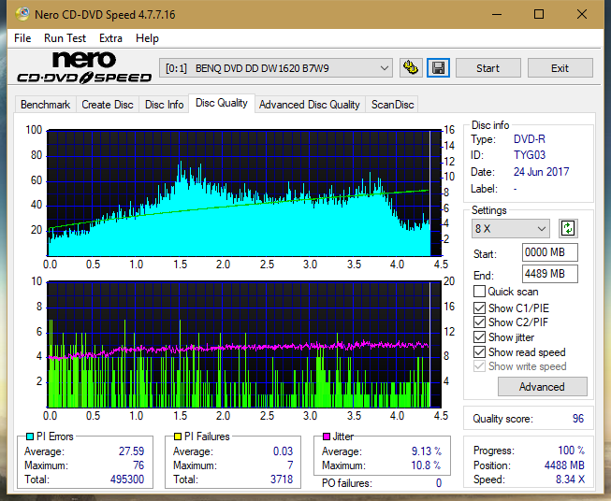Click the disabled Show write speed checkbox
This screenshot has width=611, height=501.
click(479, 366)
